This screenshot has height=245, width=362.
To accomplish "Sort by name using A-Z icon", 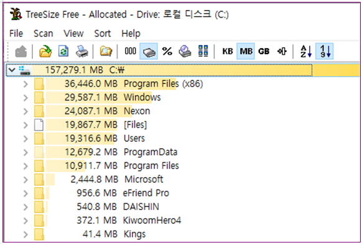I will (x=306, y=51).
